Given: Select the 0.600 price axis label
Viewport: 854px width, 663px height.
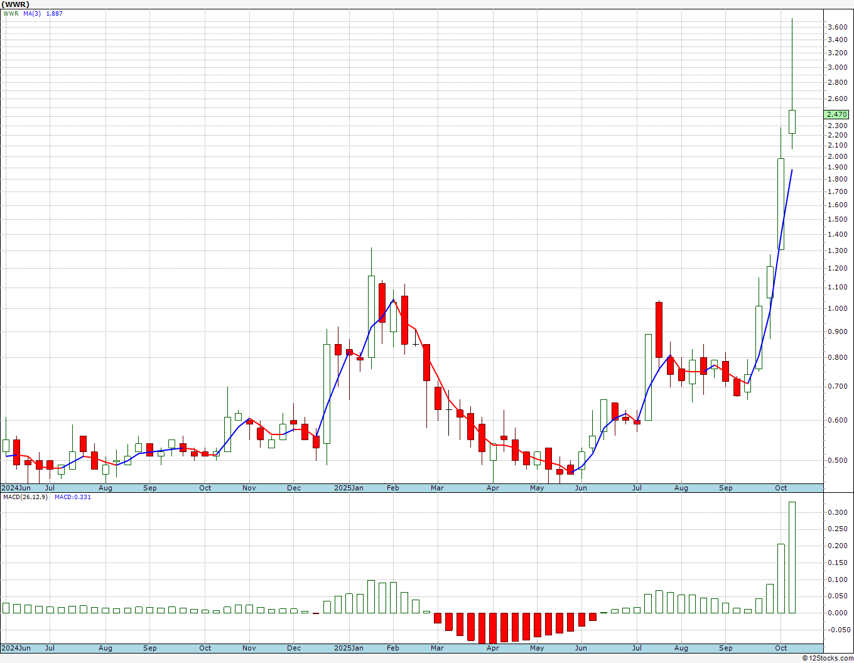Looking at the screenshot, I should [x=837, y=420].
